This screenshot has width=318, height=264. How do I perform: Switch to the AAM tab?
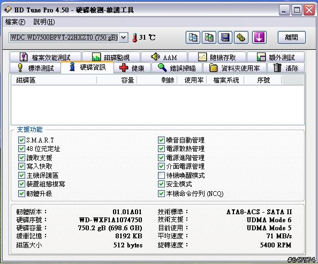click(164, 57)
